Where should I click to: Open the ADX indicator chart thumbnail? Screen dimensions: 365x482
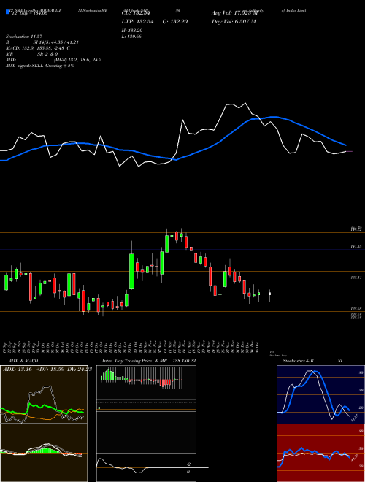coord(44,394)
